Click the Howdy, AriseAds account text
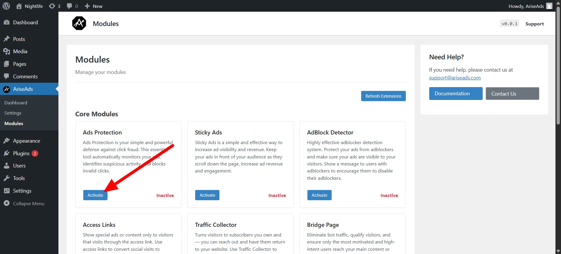Viewport: 561px width, 254px height. tap(526, 6)
